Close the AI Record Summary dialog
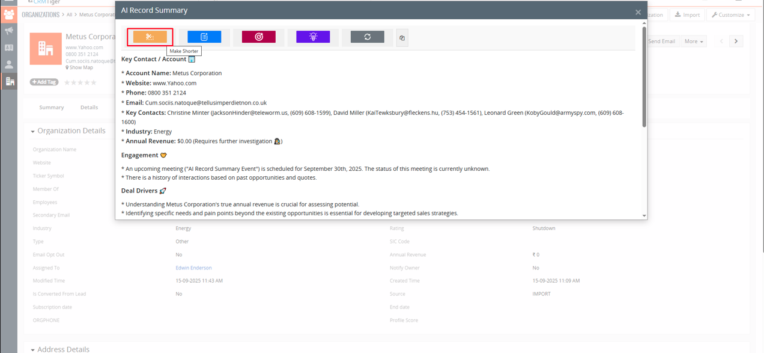The image size is (764, 353). (x=638, y=12)
